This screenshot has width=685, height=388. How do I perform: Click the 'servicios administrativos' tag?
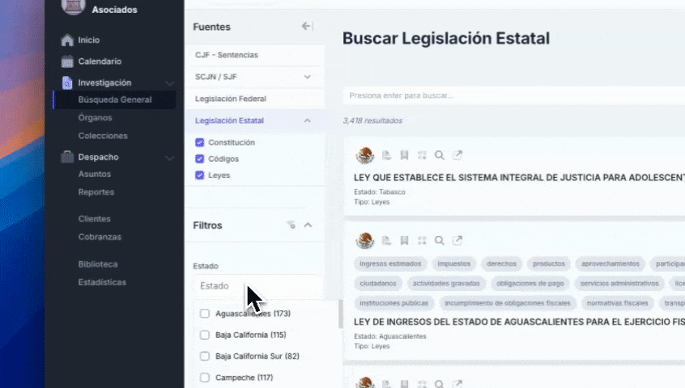click(x=619, y=284)
